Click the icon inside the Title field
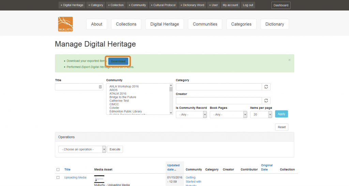349x186 pixels. point(100,87)
